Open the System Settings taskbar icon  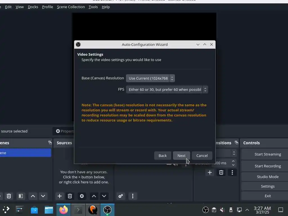coord(19,210)
